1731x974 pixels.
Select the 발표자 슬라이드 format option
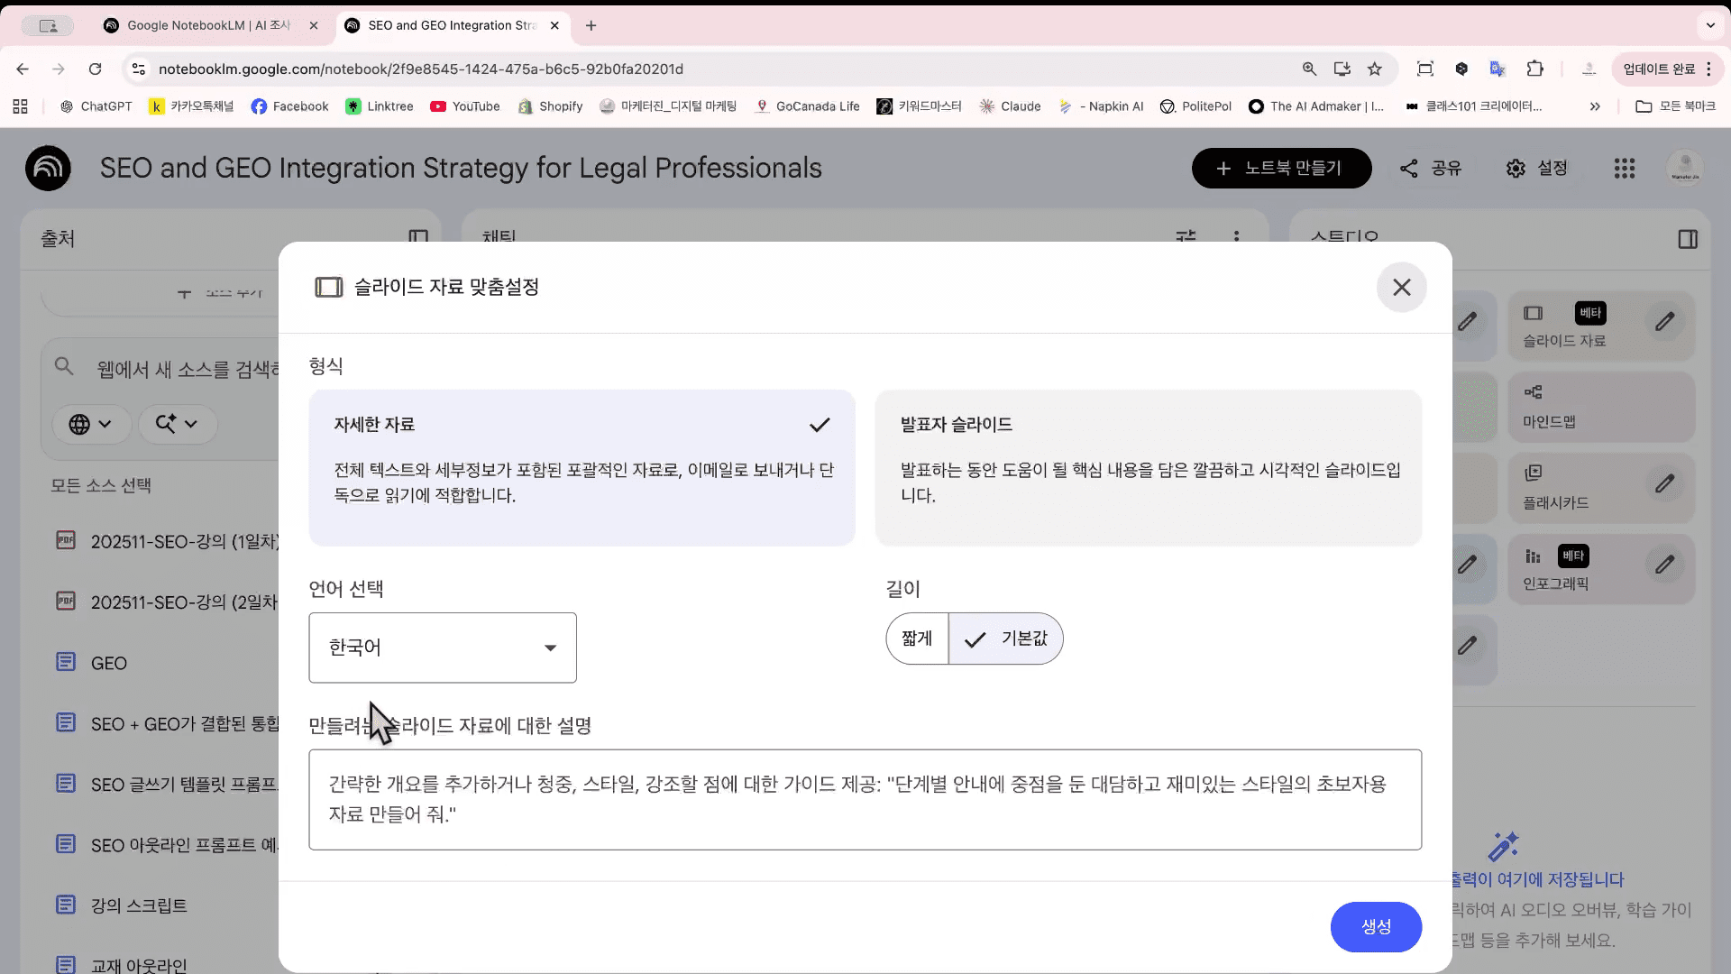point(1148,467)
